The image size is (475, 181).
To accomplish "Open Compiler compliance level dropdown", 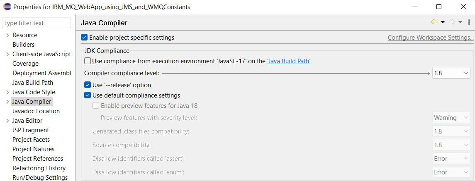I will [x=451, y=73].
